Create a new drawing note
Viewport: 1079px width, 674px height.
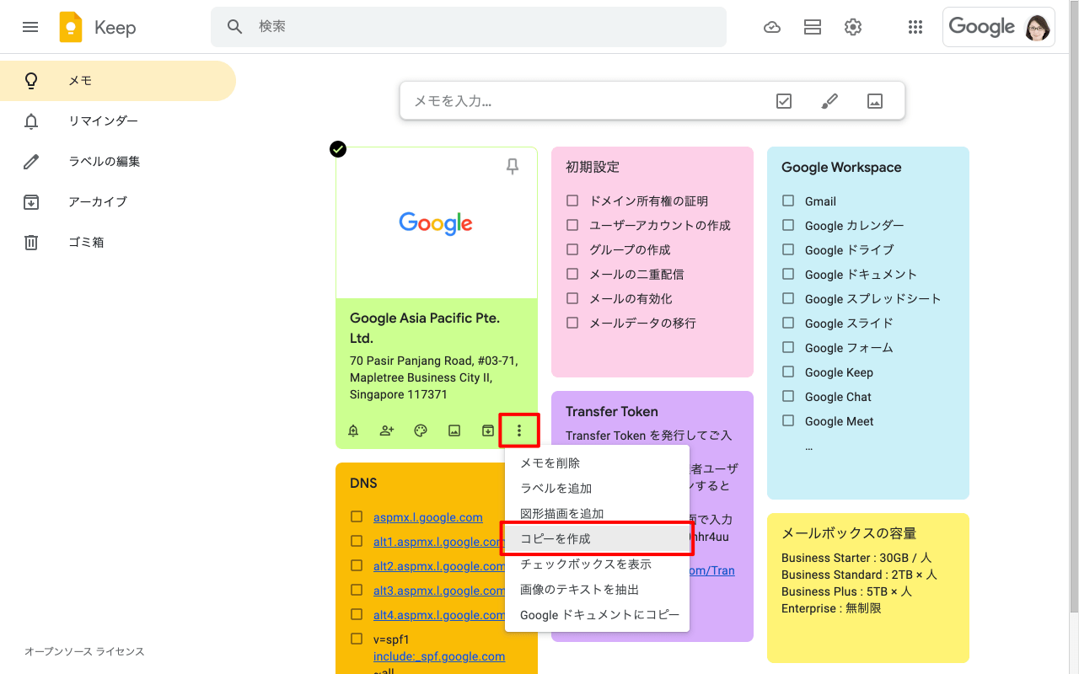point(829,101)
